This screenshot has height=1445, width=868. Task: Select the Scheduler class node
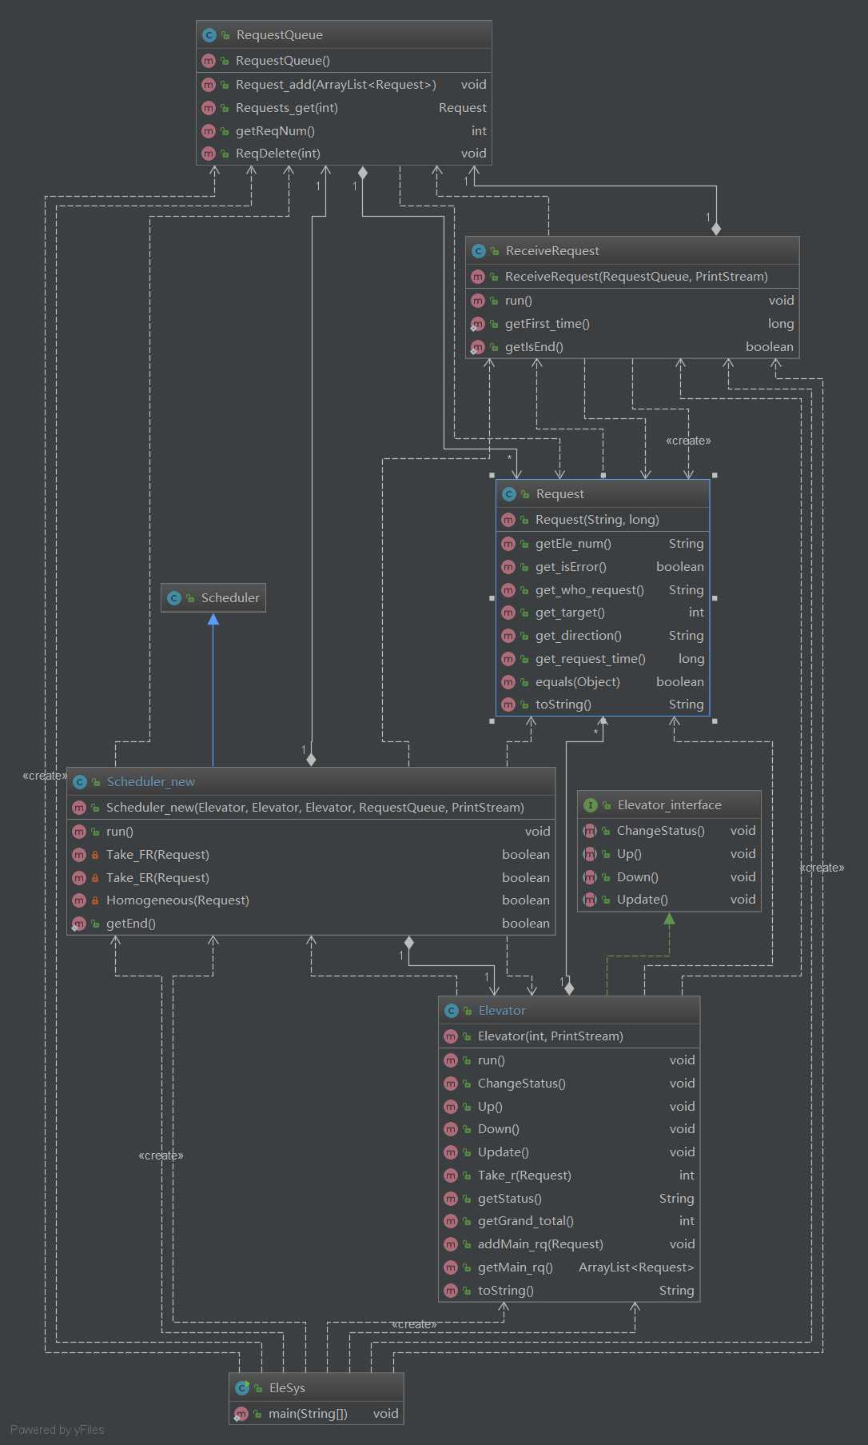pyautogui.click(x=213, y=598)
